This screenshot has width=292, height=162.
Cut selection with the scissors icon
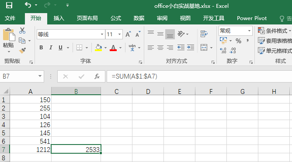pos(22,31)
